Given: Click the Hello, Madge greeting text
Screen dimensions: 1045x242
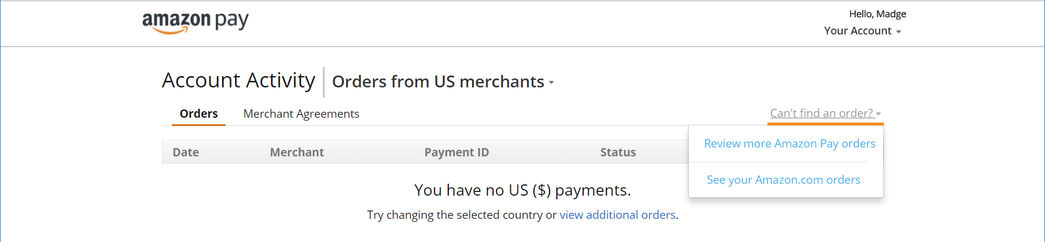Looking at the screenshot, I should pos(878,14).
